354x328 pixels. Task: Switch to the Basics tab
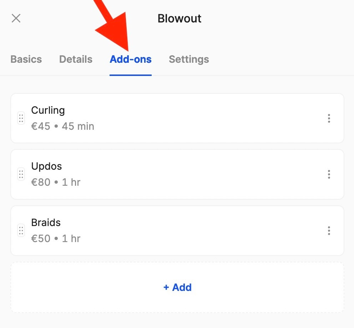tap(26, 59)
